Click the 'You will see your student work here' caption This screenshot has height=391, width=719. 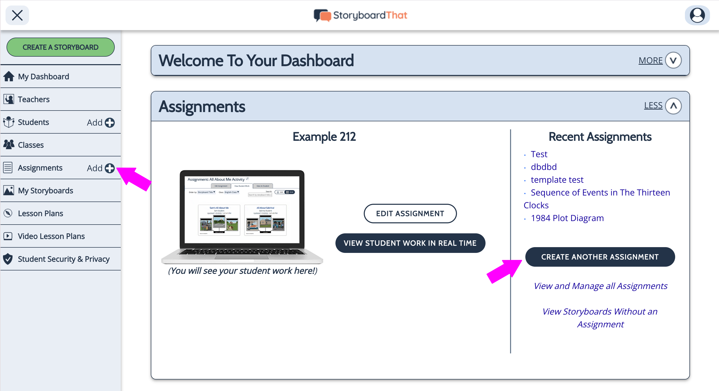click(243, 271)
